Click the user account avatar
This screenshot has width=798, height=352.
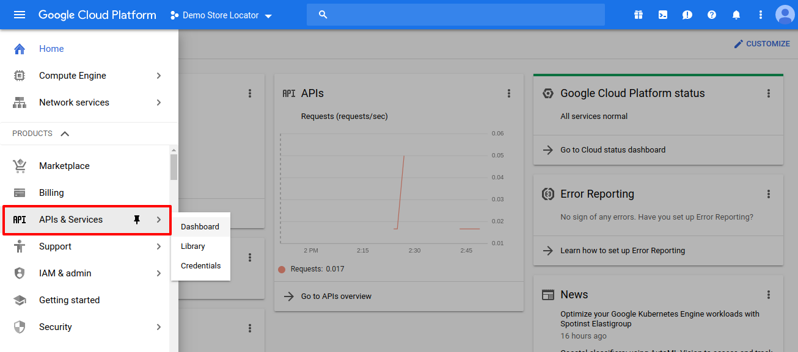785,15
